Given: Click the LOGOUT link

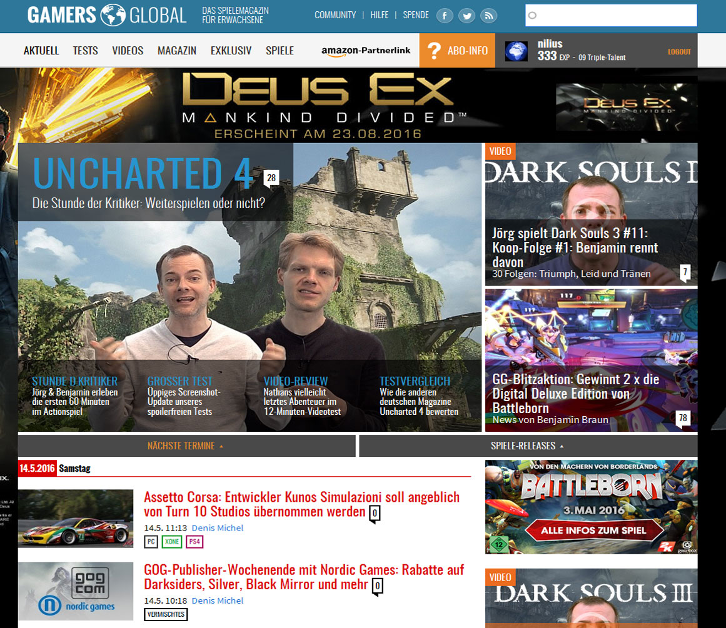Looking at the screenshot, I should 679,52.
